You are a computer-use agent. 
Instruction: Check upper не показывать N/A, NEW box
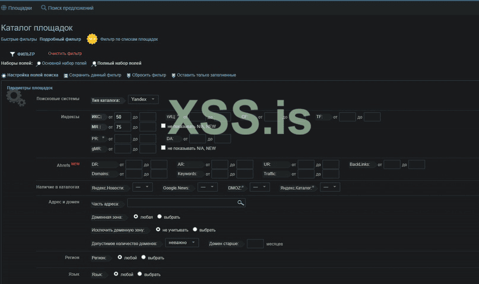pyautogui.click(x=163, y=126)
